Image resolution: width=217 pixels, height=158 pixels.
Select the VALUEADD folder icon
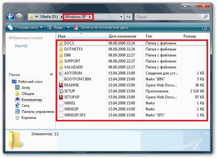pyautogui.click(x=61, y=67)
